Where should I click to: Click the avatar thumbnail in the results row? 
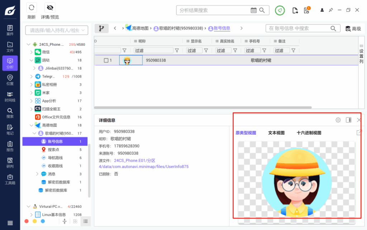128,60
